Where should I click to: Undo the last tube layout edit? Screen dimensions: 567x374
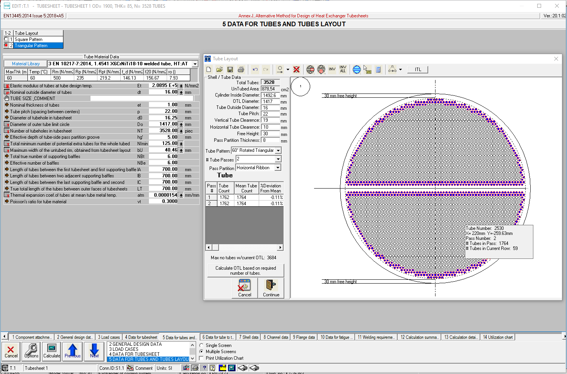point(255,70)
